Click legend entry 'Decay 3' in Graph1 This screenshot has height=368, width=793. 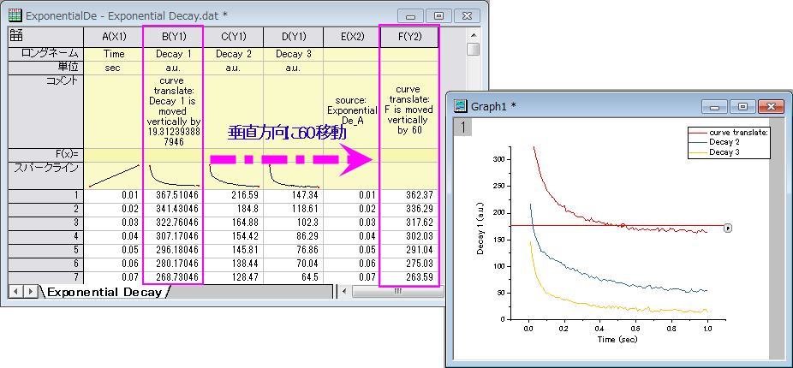pyautogui.click(x=724, y=151)
